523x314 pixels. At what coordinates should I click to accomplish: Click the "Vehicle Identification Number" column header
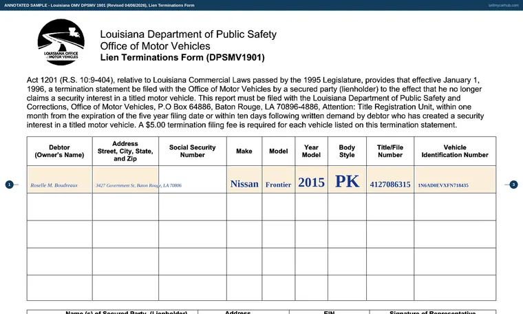coord(455,151)
